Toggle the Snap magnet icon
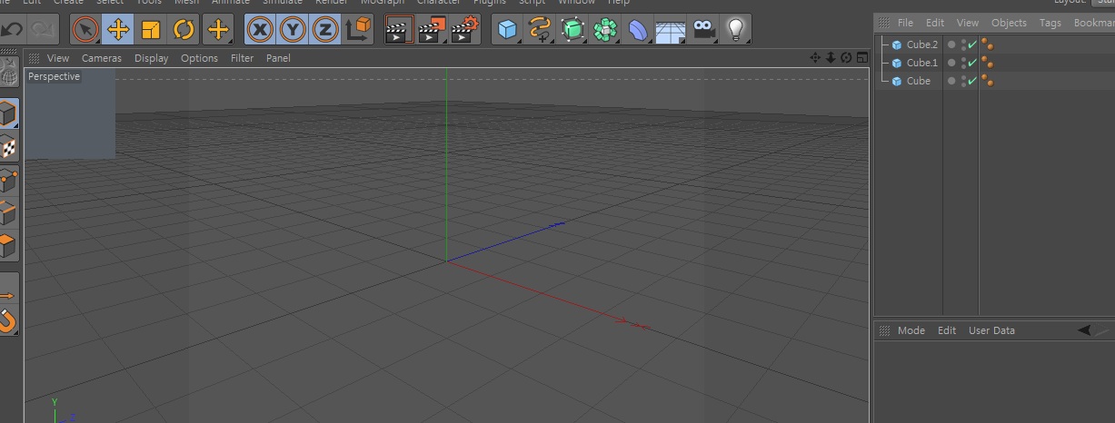 8,320
